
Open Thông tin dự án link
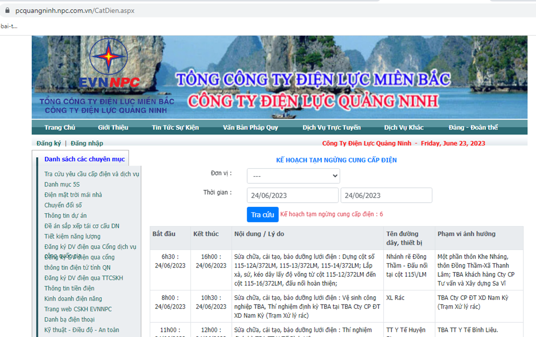65,216
